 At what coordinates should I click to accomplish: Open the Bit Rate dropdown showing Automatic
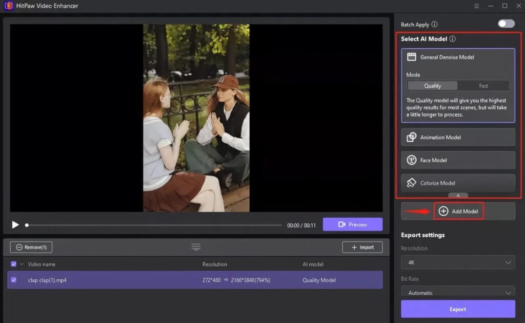(x=458, y=292)
